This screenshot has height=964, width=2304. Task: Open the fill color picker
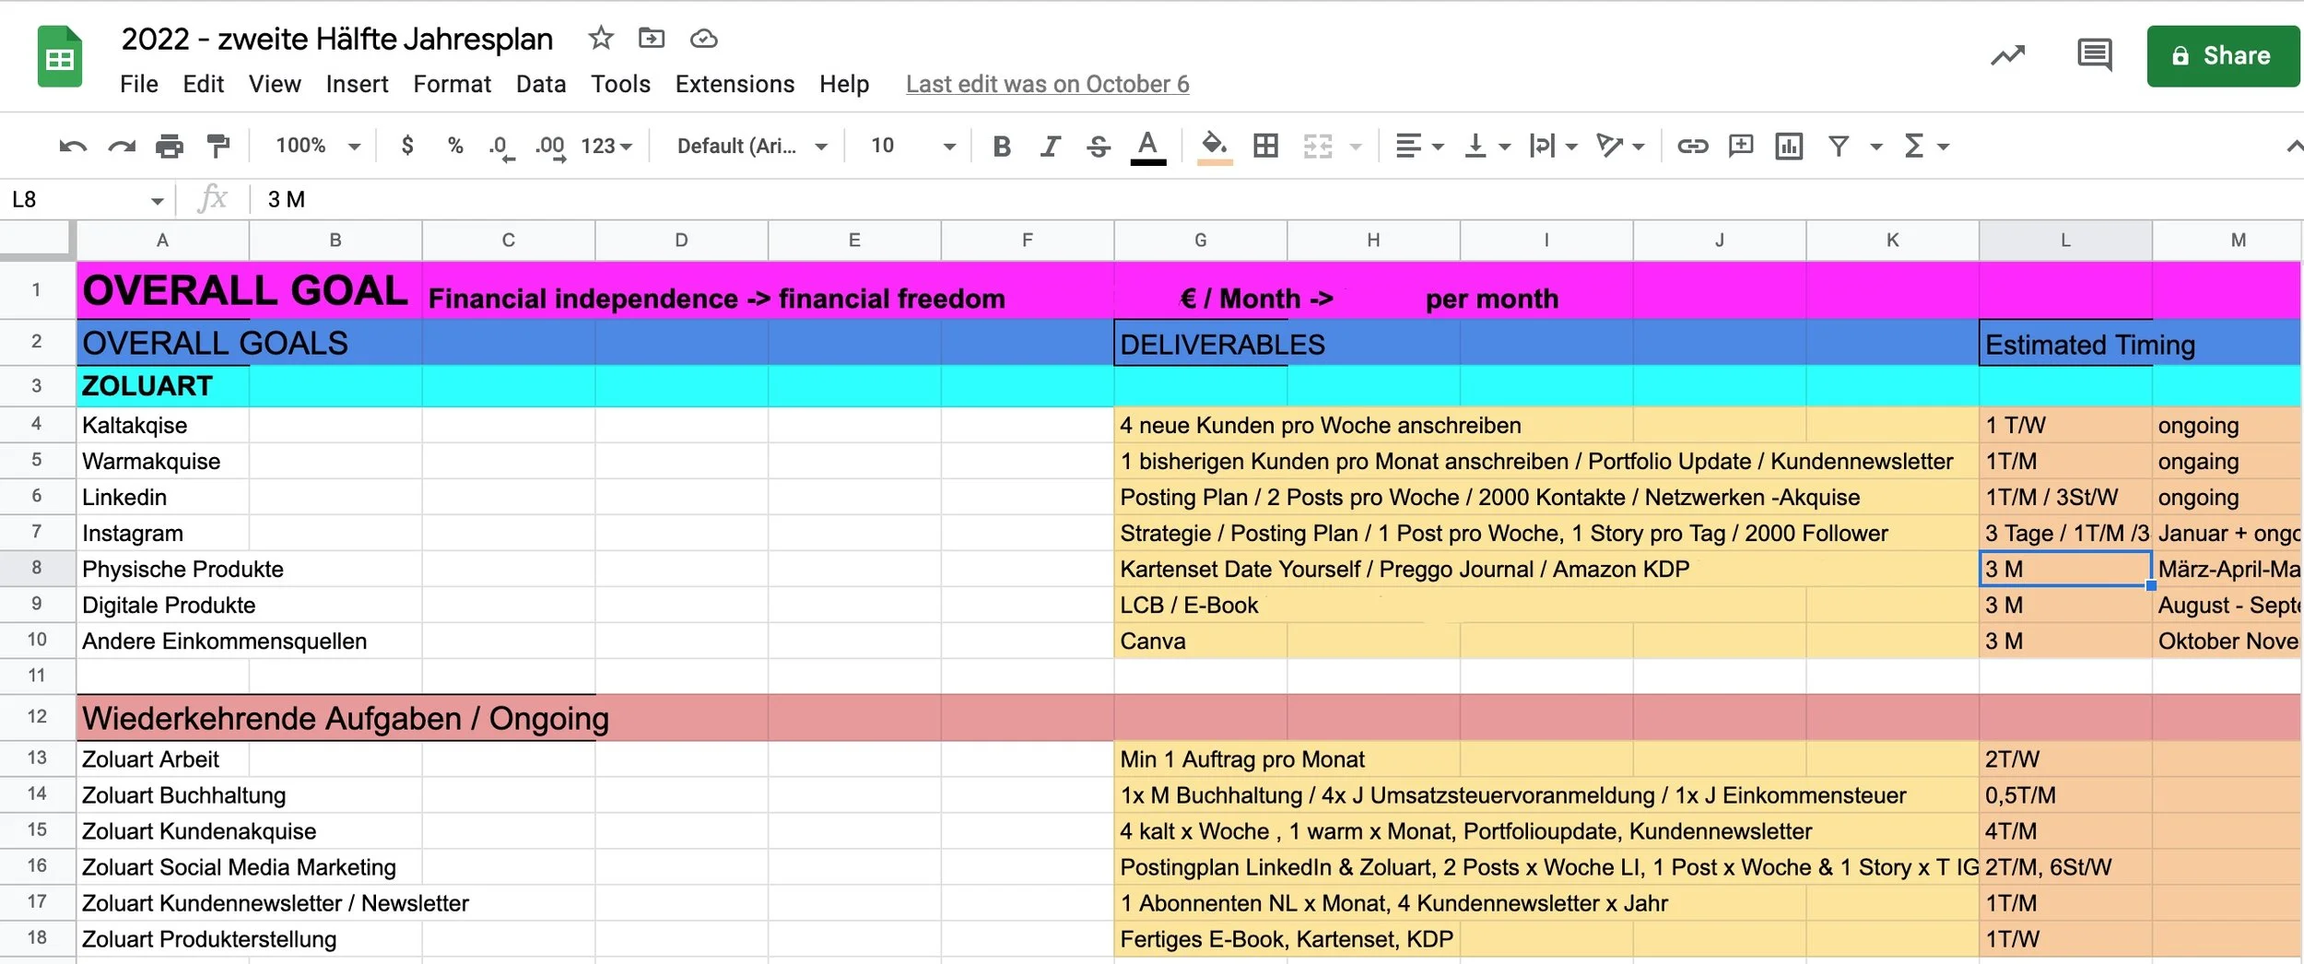pyautogui.click(x=1215, y=147)
